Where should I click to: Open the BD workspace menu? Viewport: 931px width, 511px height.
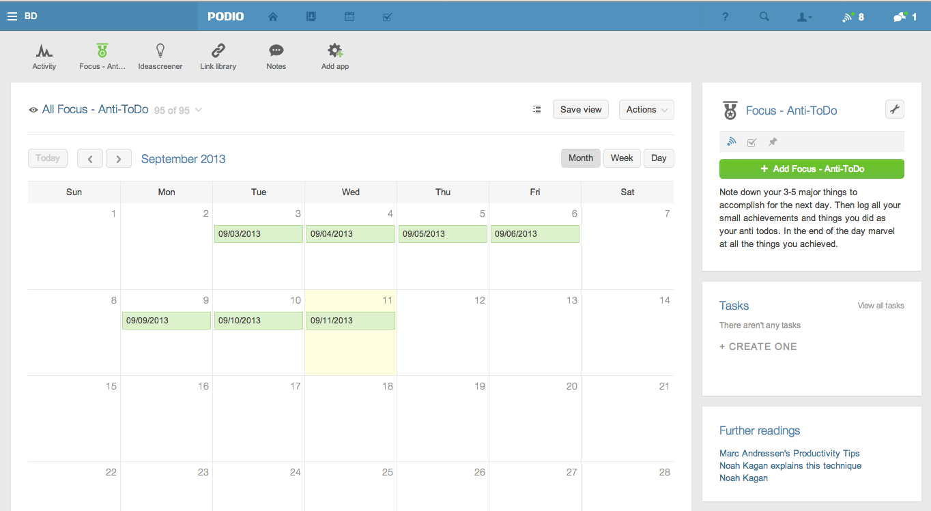click(x=22, y=16)
